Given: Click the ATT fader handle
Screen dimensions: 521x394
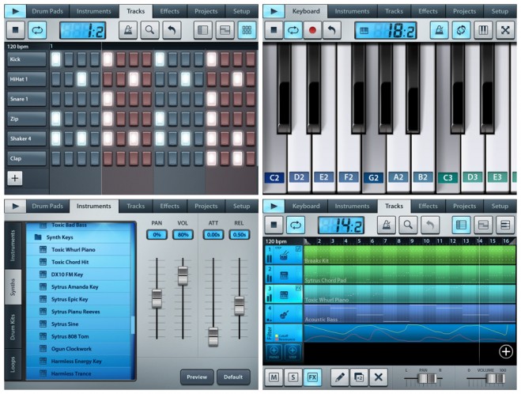Looking at the screenshot, I should click(213, 336).
